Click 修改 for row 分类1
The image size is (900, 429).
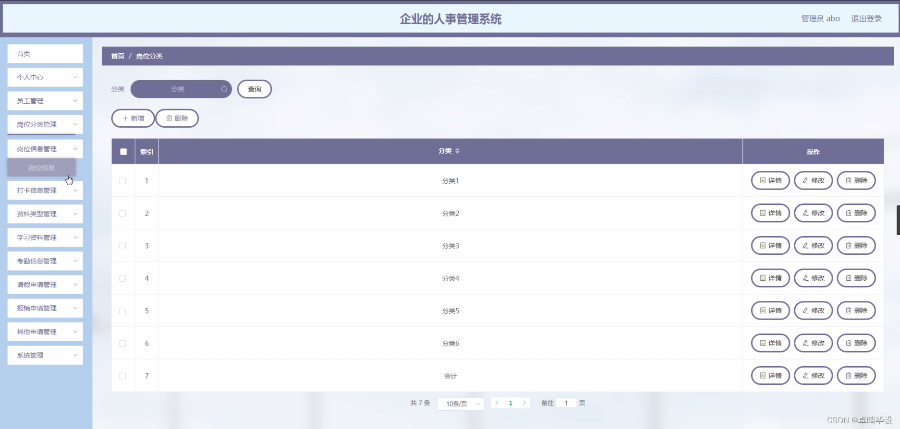[x=813, y=181]
